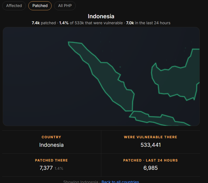The image size is (208, 183).
Task: Click Back to all countries link
Action: [x=120, y=181]
